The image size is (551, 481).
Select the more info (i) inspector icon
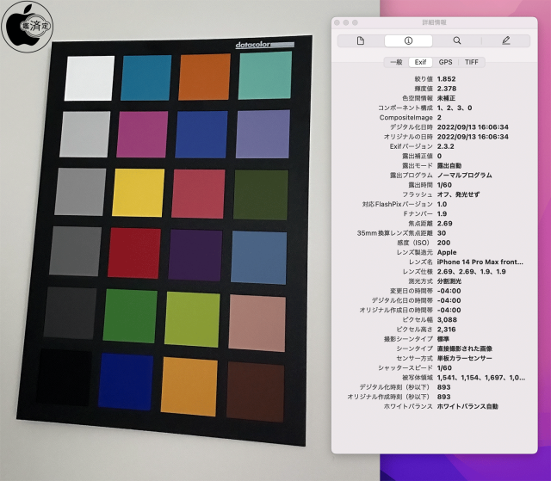point(408,40)
